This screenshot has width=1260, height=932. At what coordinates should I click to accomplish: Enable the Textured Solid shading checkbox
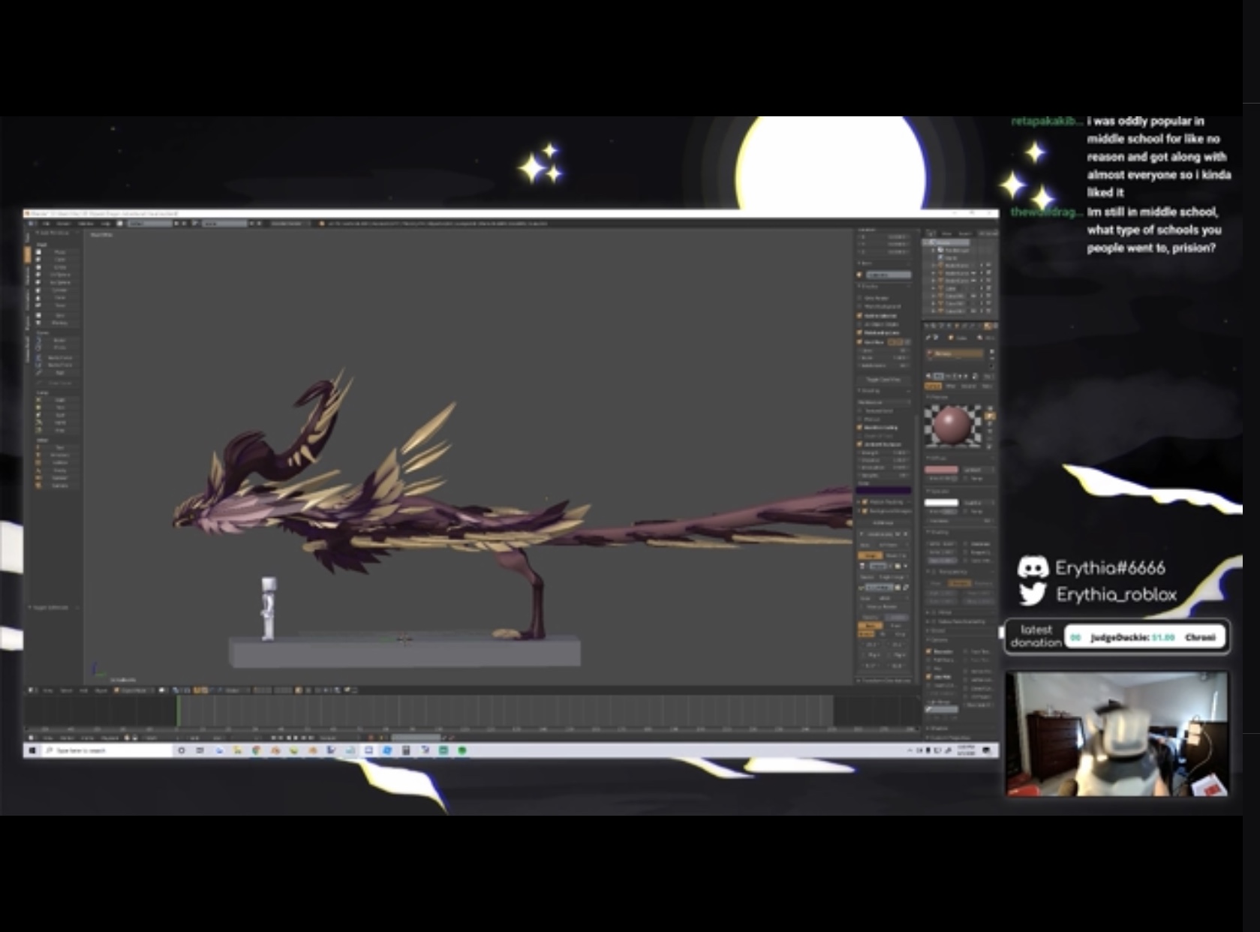(x=859, y=410)
